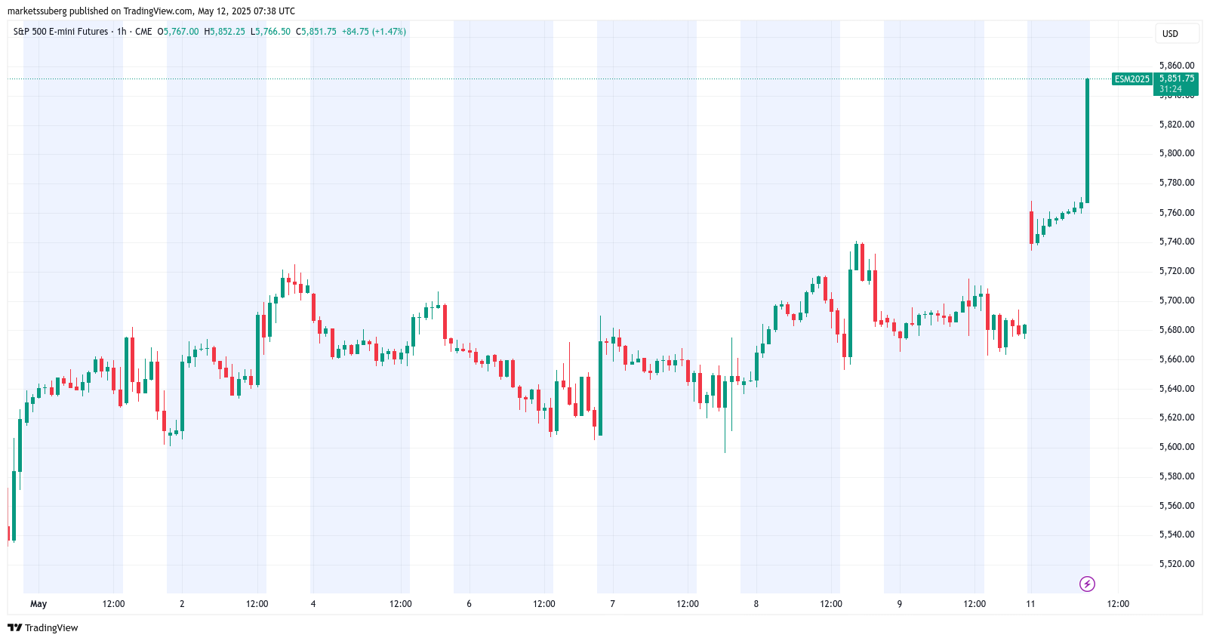
Task: Click the purple lightning bolt icon
Action: pos(1087,584)
